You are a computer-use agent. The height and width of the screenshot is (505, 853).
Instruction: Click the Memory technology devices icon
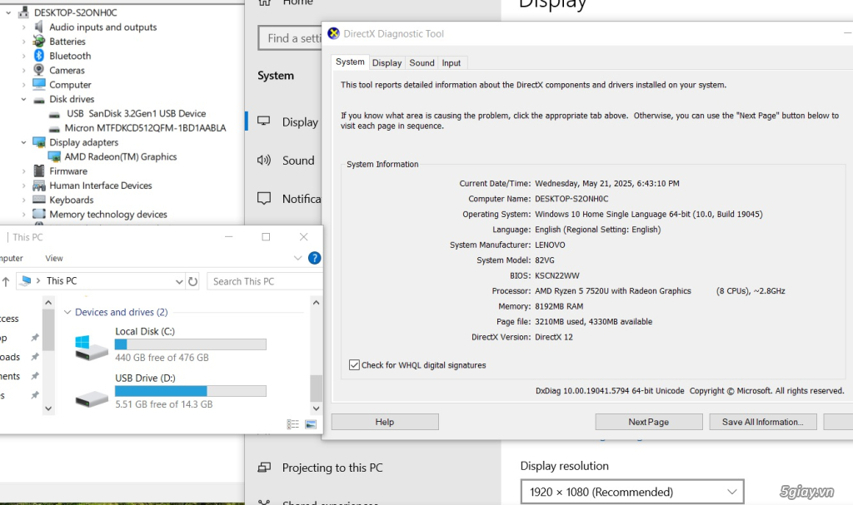pyautogui.click(x=38, y=214)
